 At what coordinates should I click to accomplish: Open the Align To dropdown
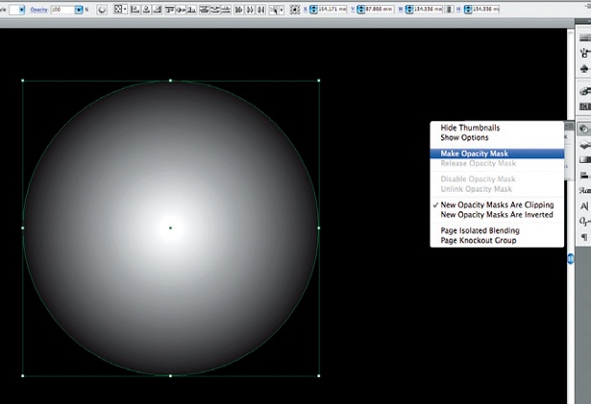[120, 9]
